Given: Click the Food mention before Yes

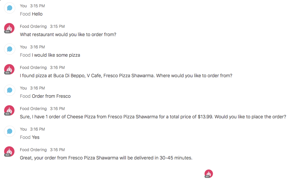Looking at the screenshot, I should [25, 137].
